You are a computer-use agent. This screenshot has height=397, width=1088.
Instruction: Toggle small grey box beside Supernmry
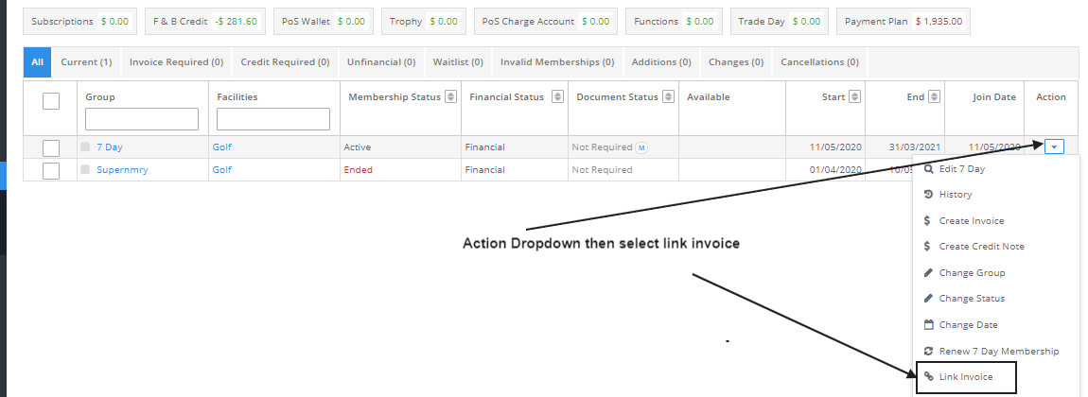pos(85,170)
